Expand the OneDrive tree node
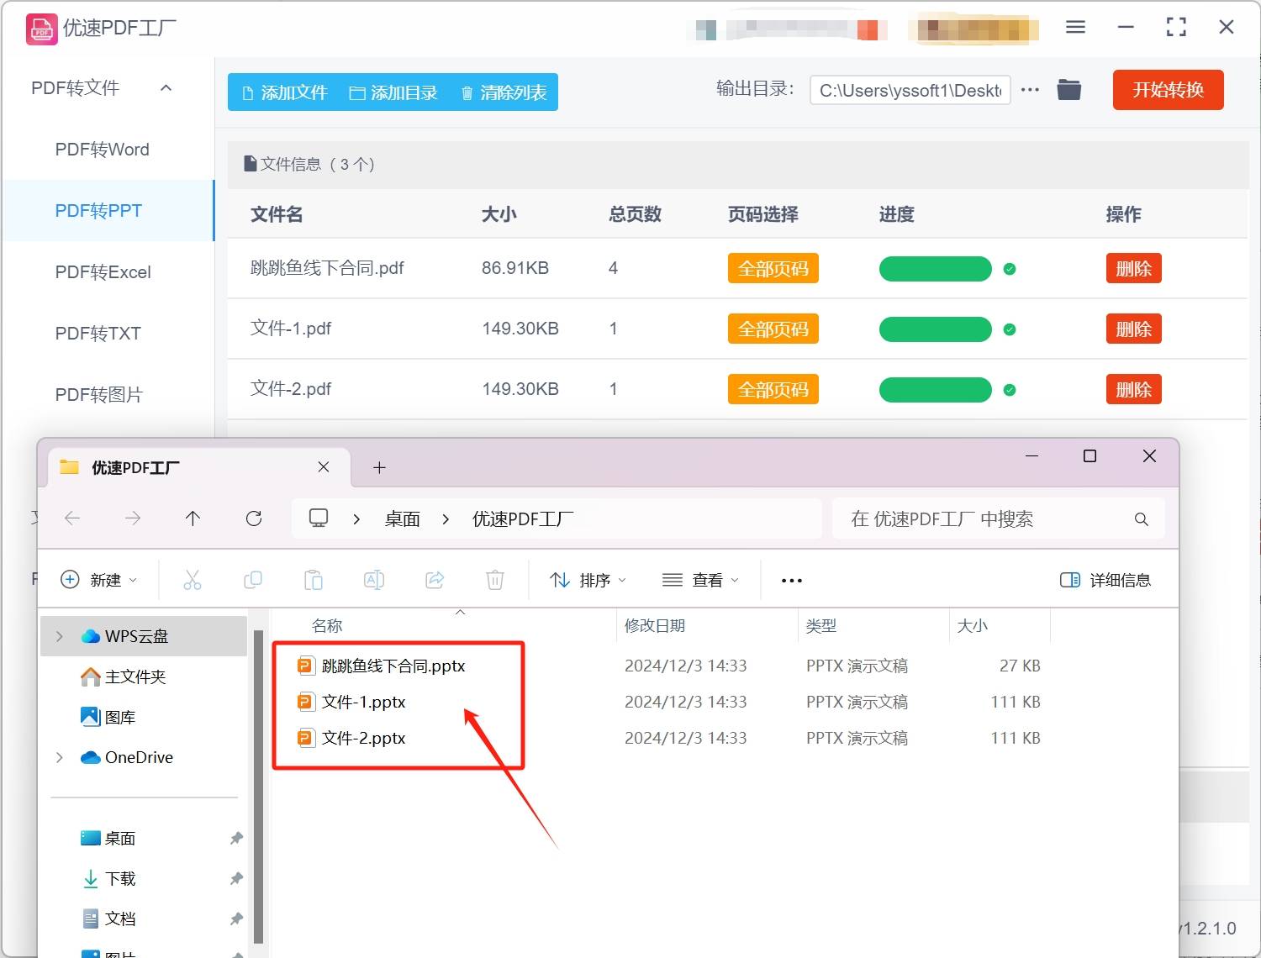The width and height of the screenshot is (1261, 958). tap(59, 757)
